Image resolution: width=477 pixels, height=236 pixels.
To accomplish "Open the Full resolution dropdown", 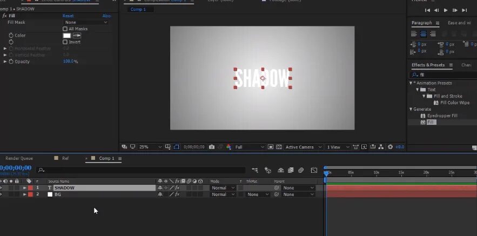I will 250,147.
